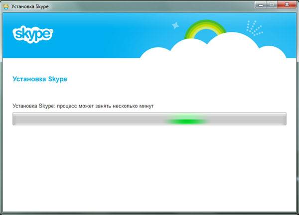The height and width of the screenshot is (215, 299).
Task: Click the disabled maximize button
Action: [272, 4]
